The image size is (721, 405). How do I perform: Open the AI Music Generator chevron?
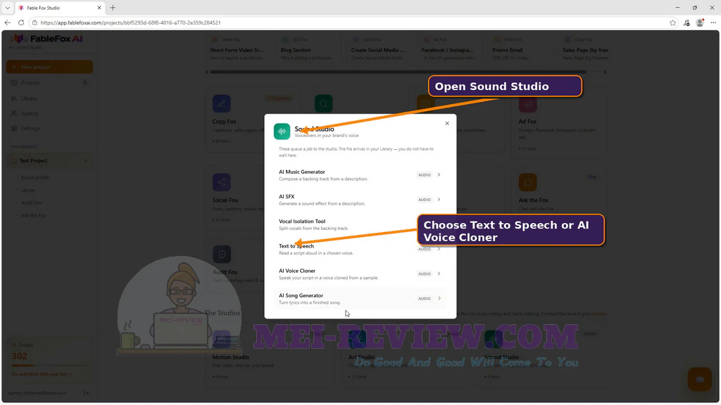click(439, 174)
